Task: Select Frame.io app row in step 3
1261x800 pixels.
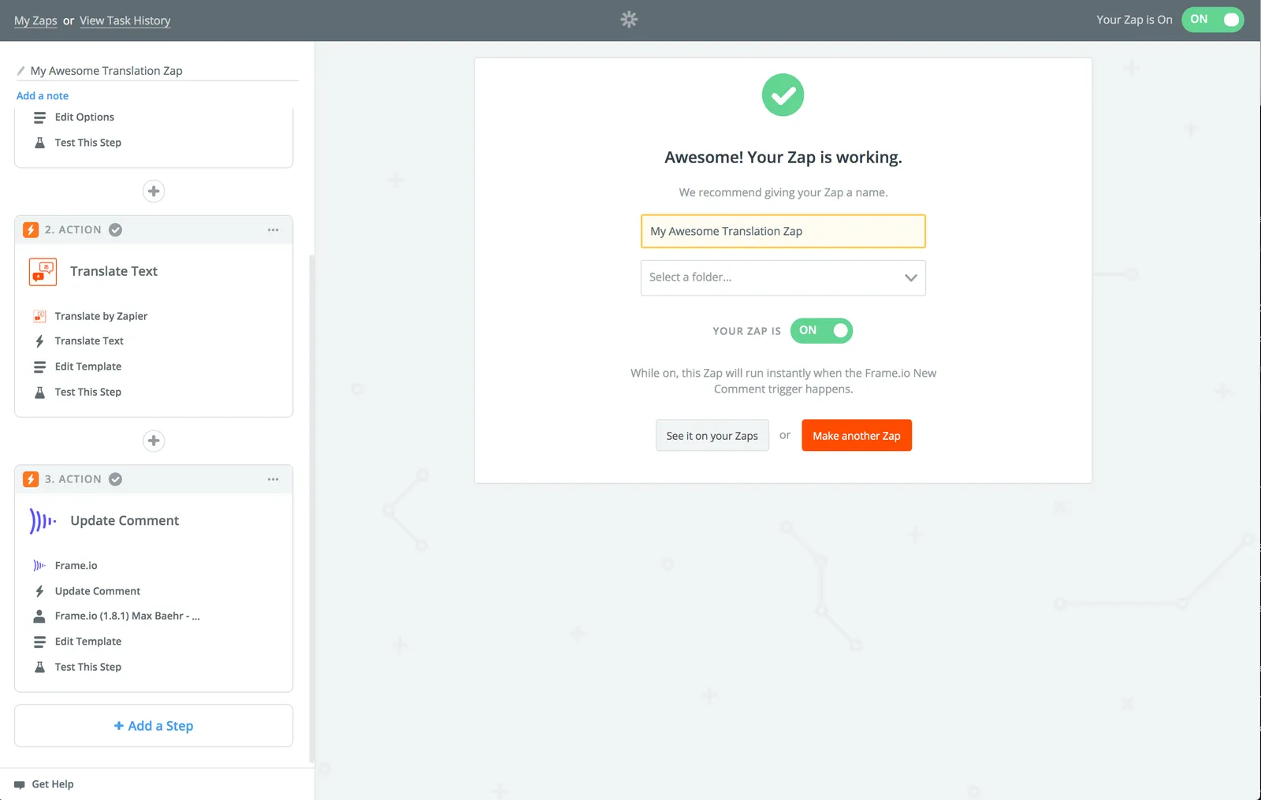Action: 76,566
